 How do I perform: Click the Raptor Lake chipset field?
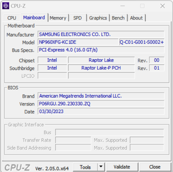[x=101, y=60]
